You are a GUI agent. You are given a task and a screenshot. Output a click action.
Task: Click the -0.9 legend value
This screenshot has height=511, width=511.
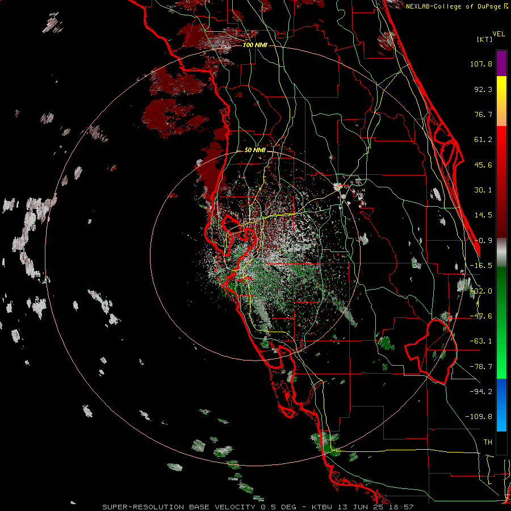point(483,241)
